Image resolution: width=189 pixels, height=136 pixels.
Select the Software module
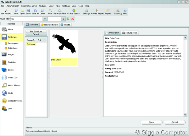(11, 37)
